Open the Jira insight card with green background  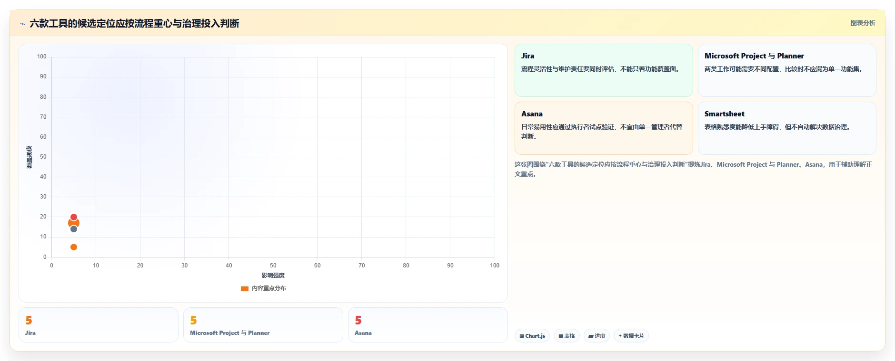pos(604,70)
